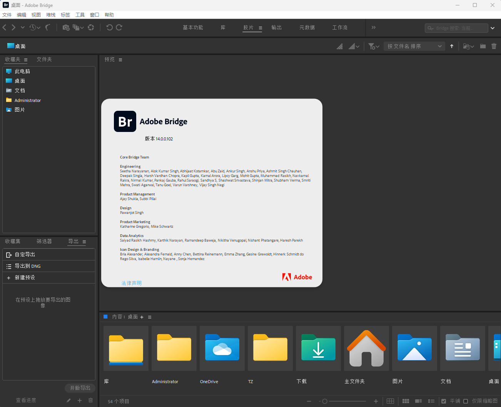The width and height of the screenshot is (501, 407).
Task: Show more workspaces double chevron
Action: tap(373, 27)
